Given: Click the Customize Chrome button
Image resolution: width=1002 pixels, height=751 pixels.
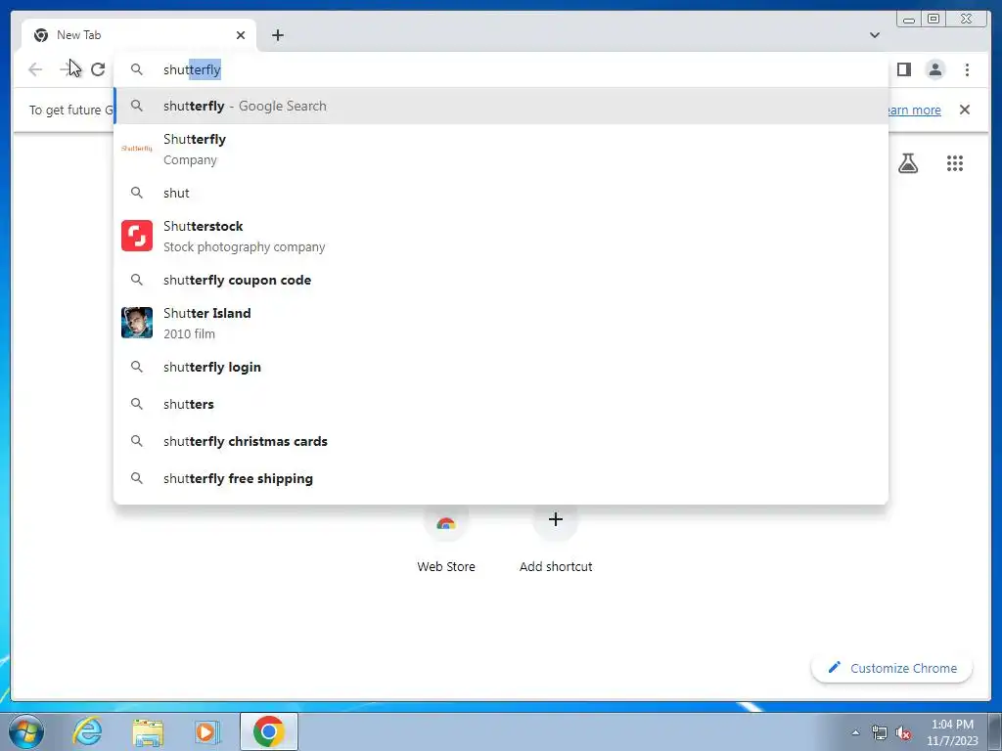Looking at the screenshot, I should pos(892,668).
